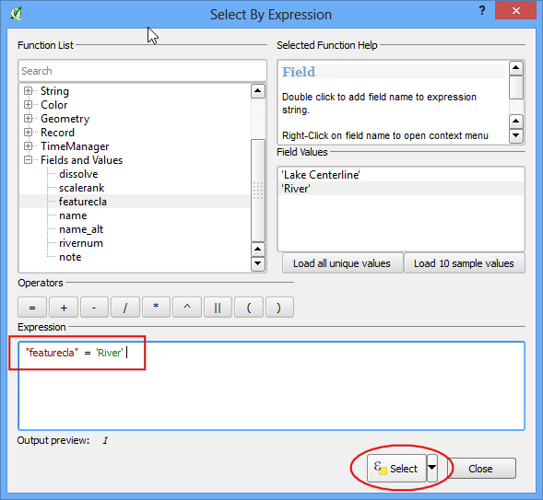Insert the caret power operator

click(x=187, y=307)
